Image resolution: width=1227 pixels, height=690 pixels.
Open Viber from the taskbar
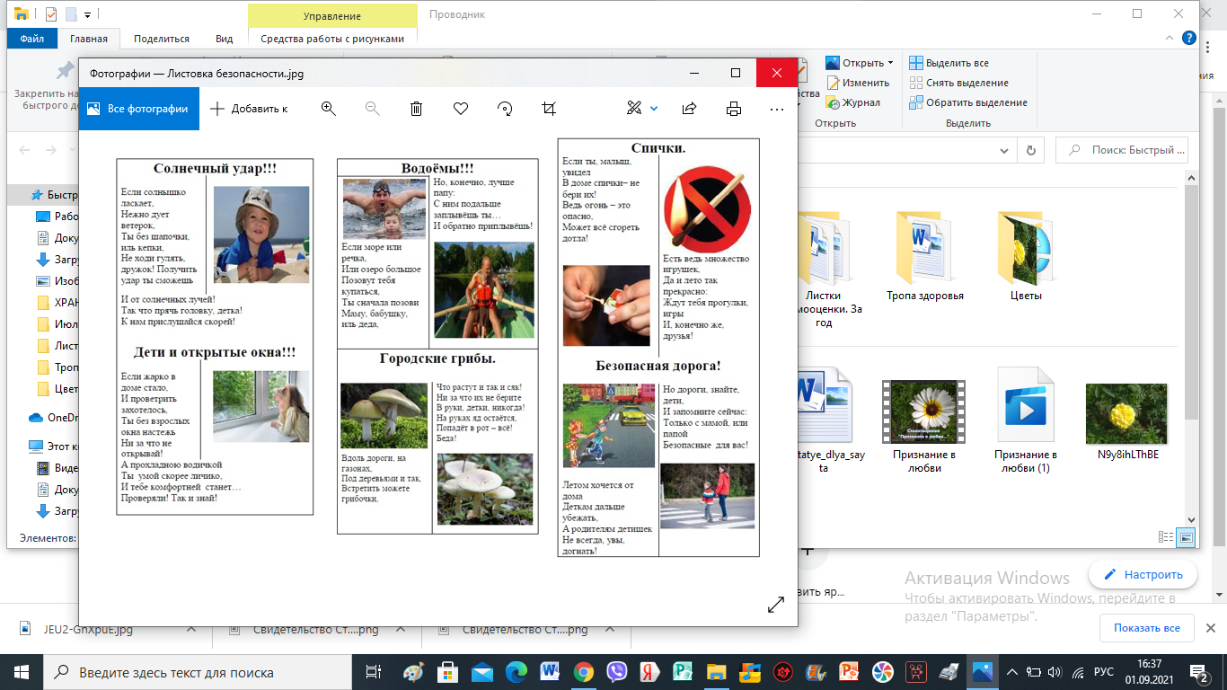pos(616,671)
